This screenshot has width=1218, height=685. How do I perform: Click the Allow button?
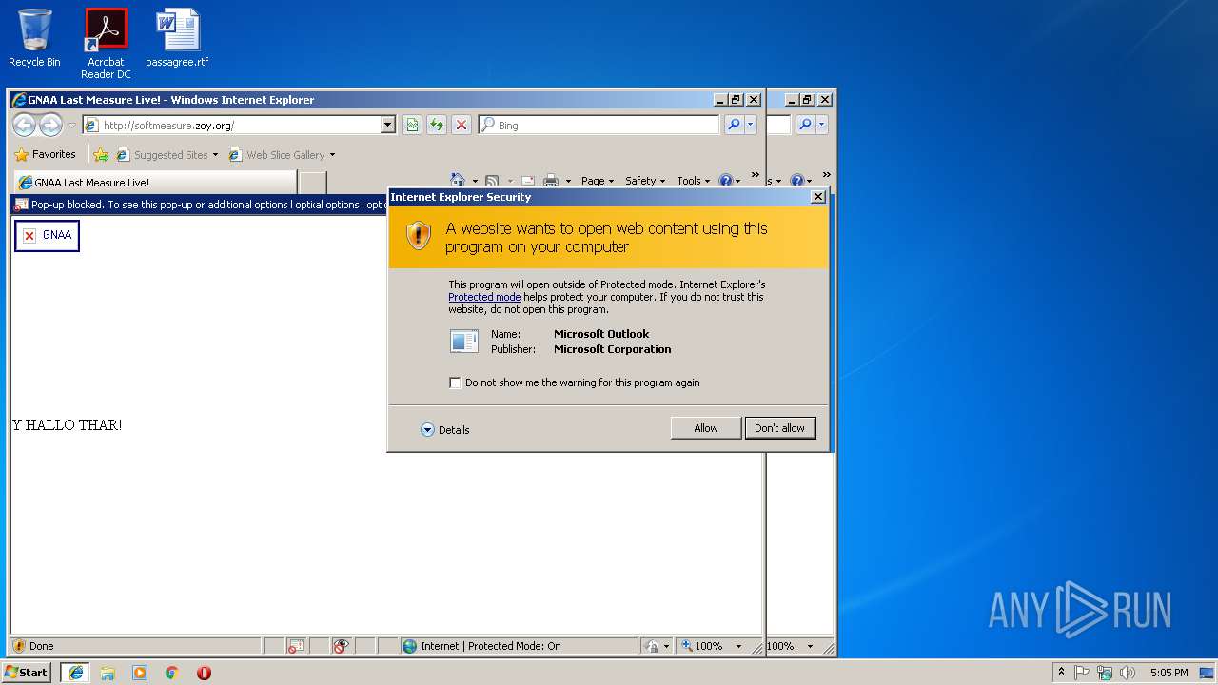706,428
